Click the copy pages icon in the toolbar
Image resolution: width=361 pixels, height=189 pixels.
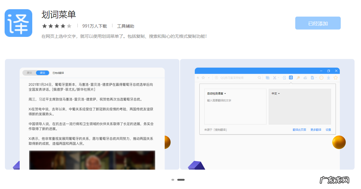[268, 77]
